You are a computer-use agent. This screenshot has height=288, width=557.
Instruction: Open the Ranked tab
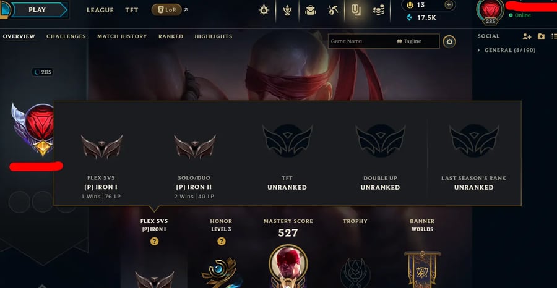coord(171,36)
